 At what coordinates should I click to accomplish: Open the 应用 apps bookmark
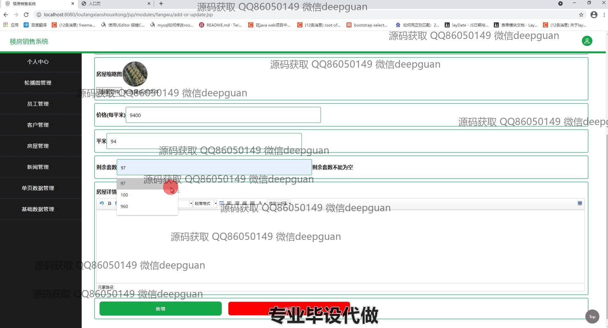[x=11, y=25]
